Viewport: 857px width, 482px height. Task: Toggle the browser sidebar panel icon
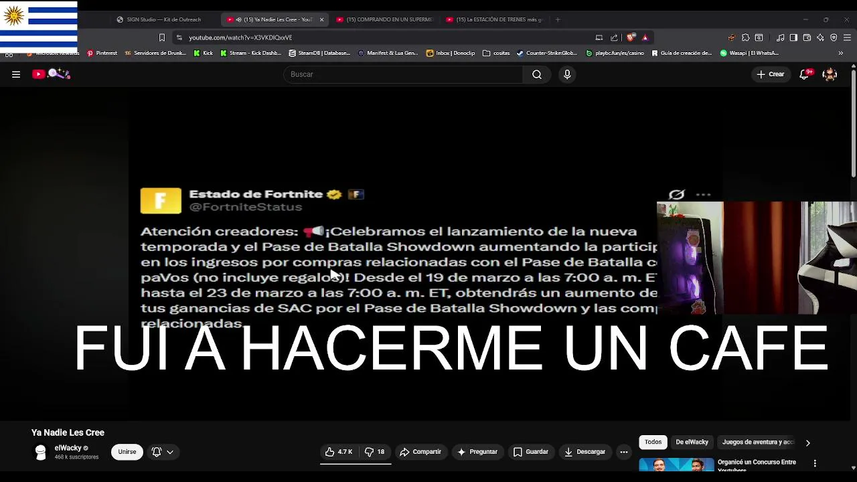pos(793,37)
